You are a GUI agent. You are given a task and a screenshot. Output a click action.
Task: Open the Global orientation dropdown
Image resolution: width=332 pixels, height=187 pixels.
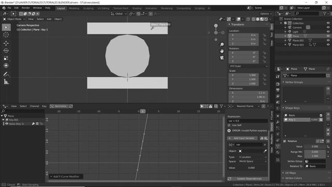point(119,14)
